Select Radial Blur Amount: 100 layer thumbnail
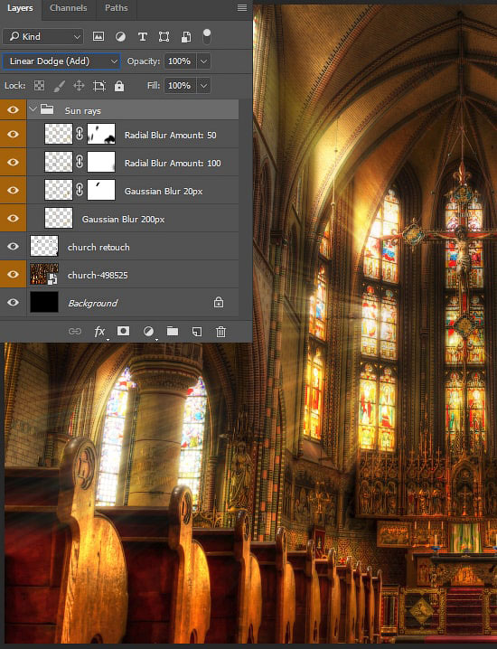 [59, 162]
